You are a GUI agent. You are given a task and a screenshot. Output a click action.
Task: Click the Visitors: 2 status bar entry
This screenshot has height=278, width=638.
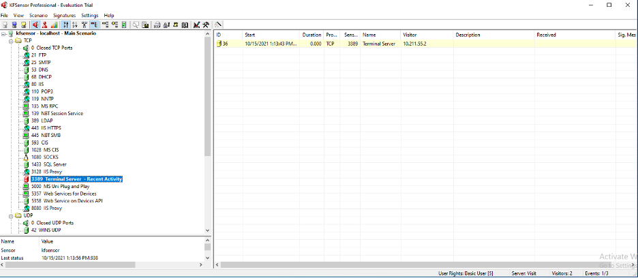click(x=562, y=273)
